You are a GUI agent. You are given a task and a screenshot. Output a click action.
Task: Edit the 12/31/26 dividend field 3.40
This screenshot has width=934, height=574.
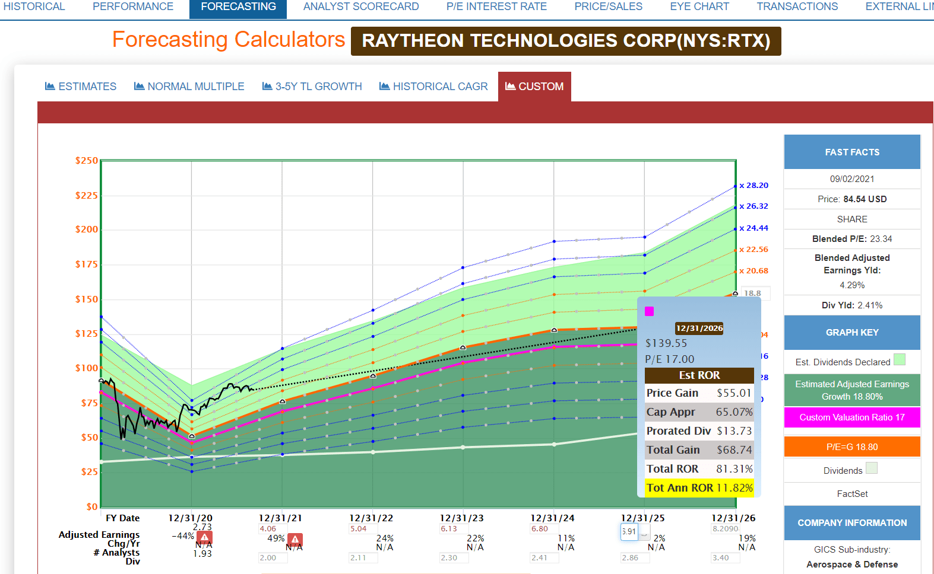tap(725, 558)
